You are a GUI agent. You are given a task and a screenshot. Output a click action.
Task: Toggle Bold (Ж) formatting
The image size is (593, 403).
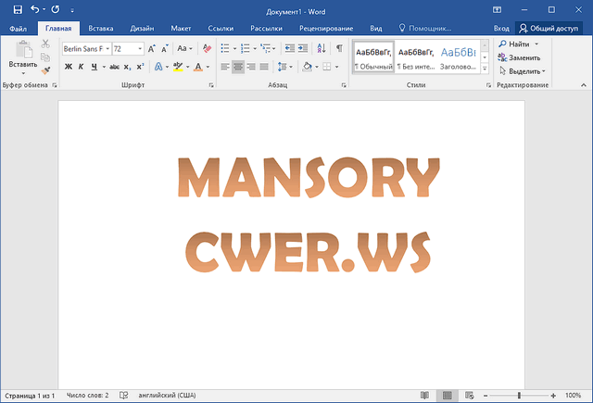click(69, 67)
